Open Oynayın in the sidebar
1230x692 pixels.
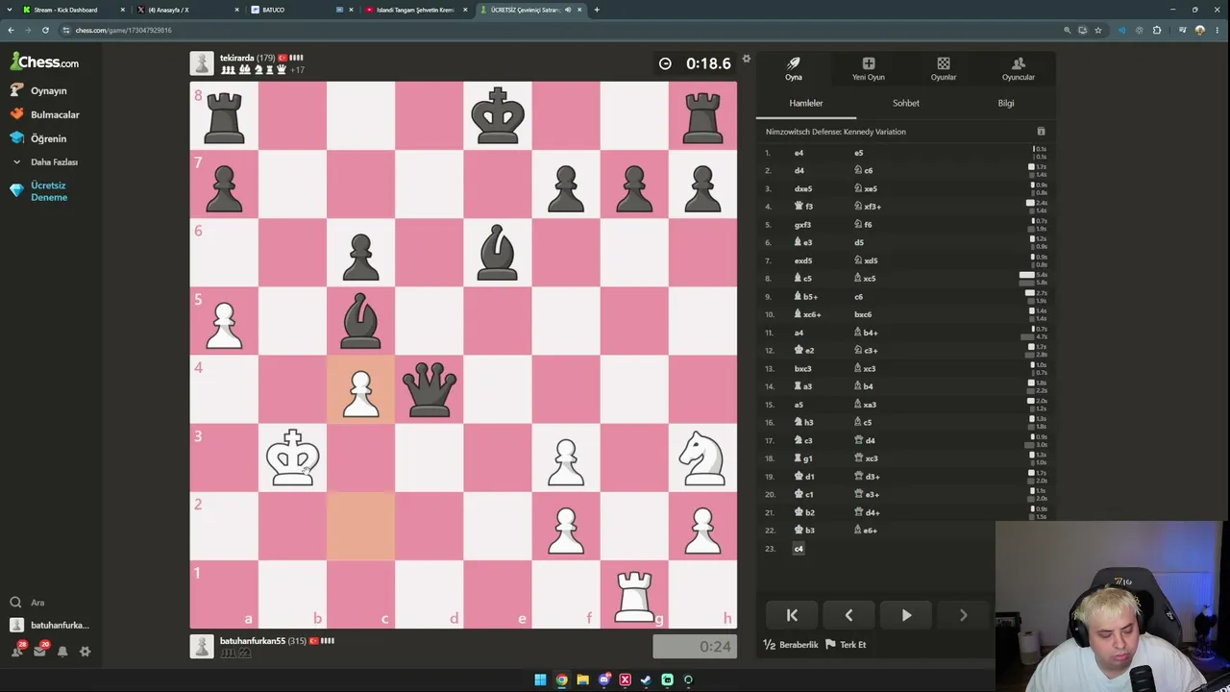tap(48, 90)
